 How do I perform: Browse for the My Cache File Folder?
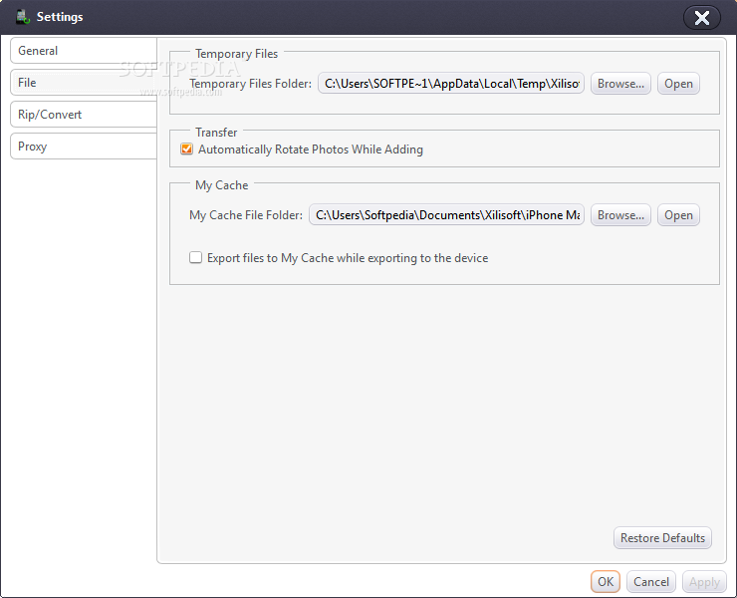pos(620,215)
